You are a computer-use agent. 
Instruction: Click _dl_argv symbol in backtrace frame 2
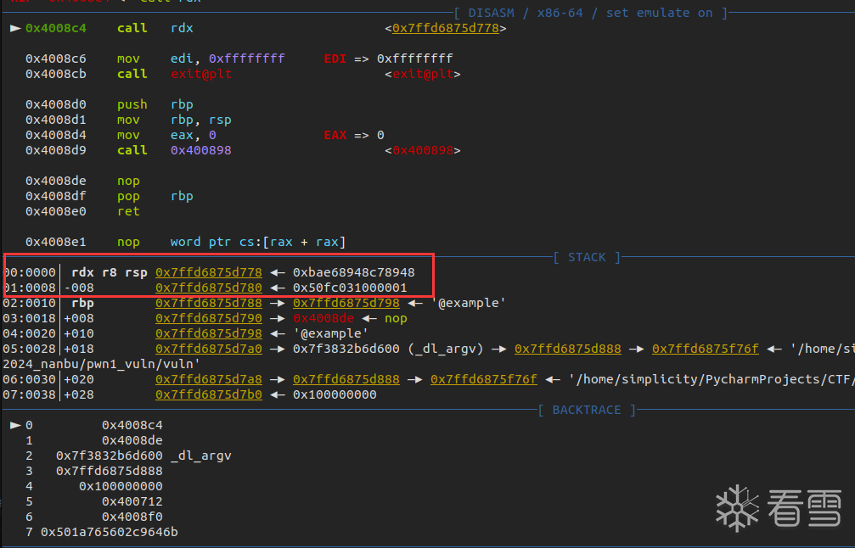point(200,456)
